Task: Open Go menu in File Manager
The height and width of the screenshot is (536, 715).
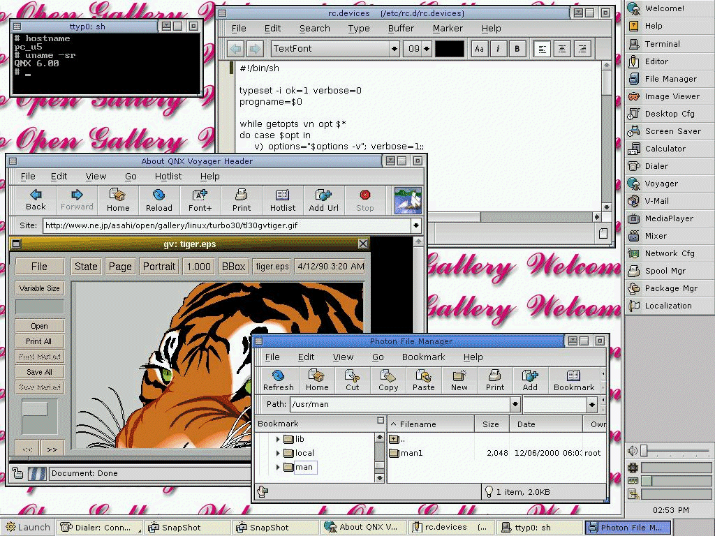Action: point(378,357)
